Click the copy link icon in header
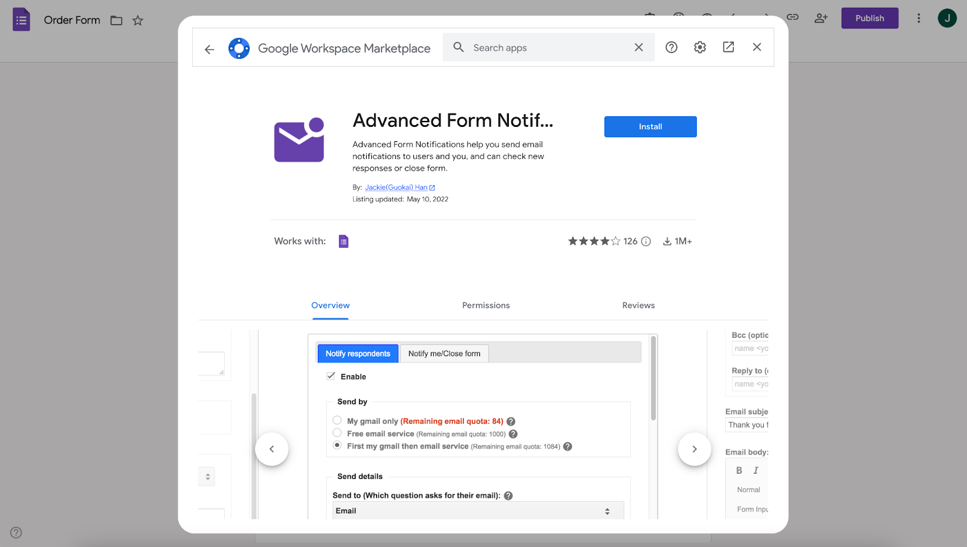Image resolution: width=967 pixels, height=547 pixels. (x=792, y=18)
